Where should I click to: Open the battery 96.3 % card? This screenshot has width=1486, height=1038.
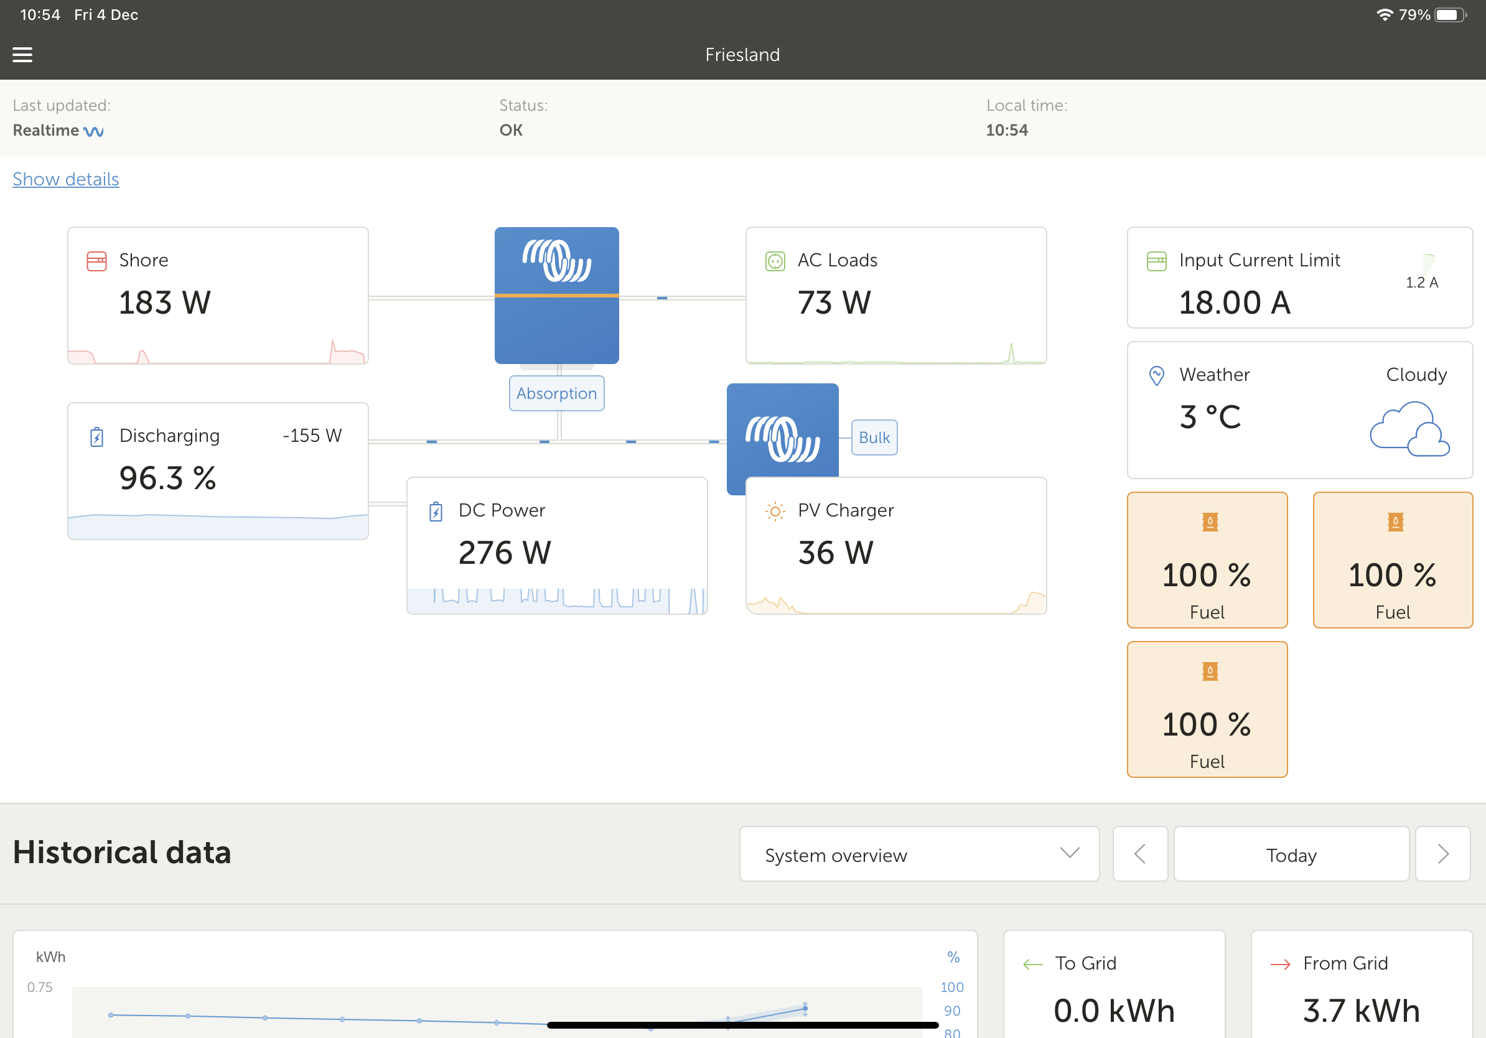(218, 470)
